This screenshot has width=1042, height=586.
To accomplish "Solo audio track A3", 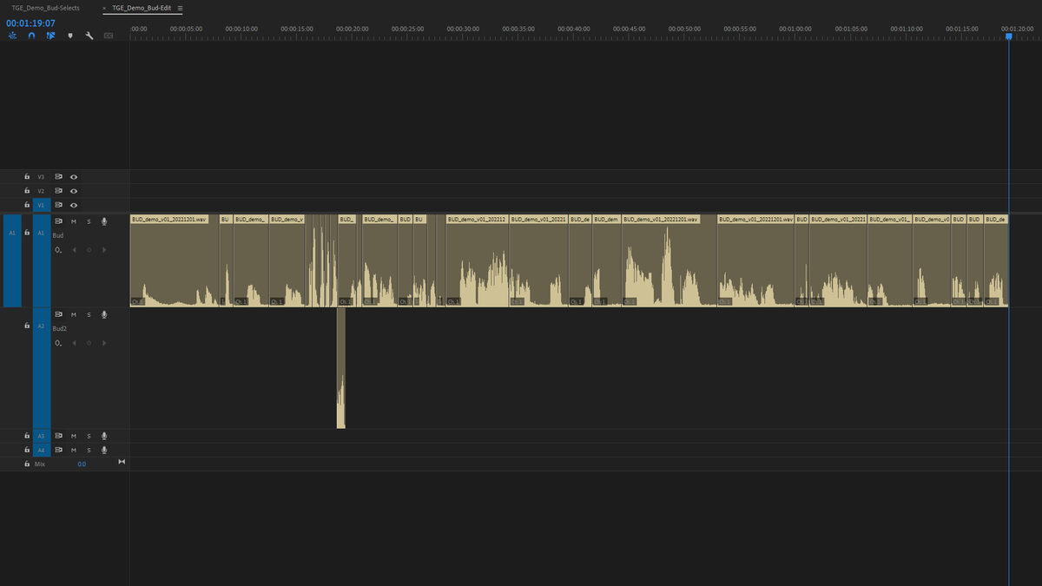I will 89,436.
